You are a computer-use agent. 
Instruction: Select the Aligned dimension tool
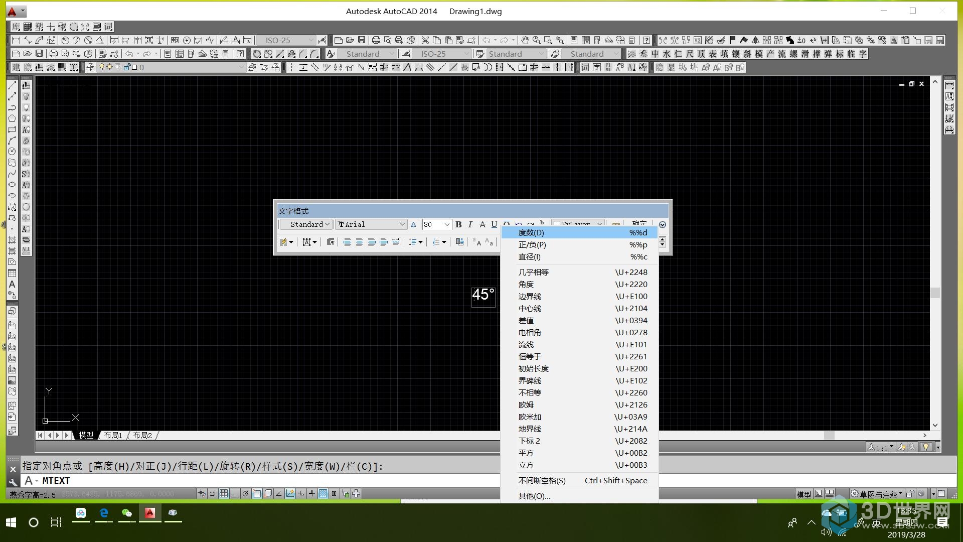pos(28,40)
